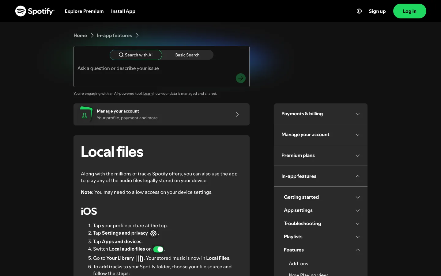The width and height of the screenshot is (441, 276).
Task: Click the Local files heading
Action: click(x=112, y=152)
